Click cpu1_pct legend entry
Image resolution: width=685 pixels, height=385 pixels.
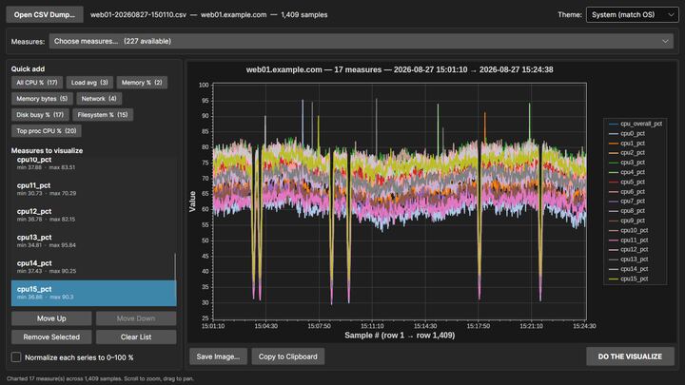point(627,144)
